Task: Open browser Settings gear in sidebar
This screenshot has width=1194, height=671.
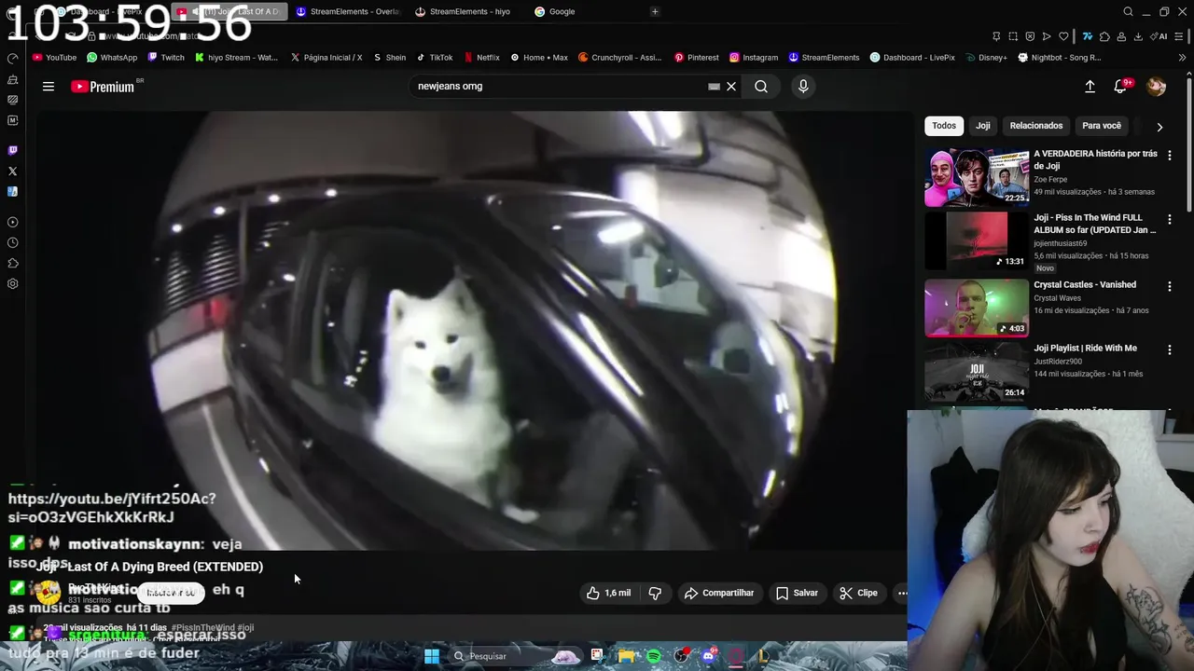Action: pos(12,284)
